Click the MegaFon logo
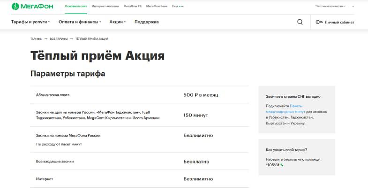The width and height of the screenshot is (368, 193). [32, 7]
